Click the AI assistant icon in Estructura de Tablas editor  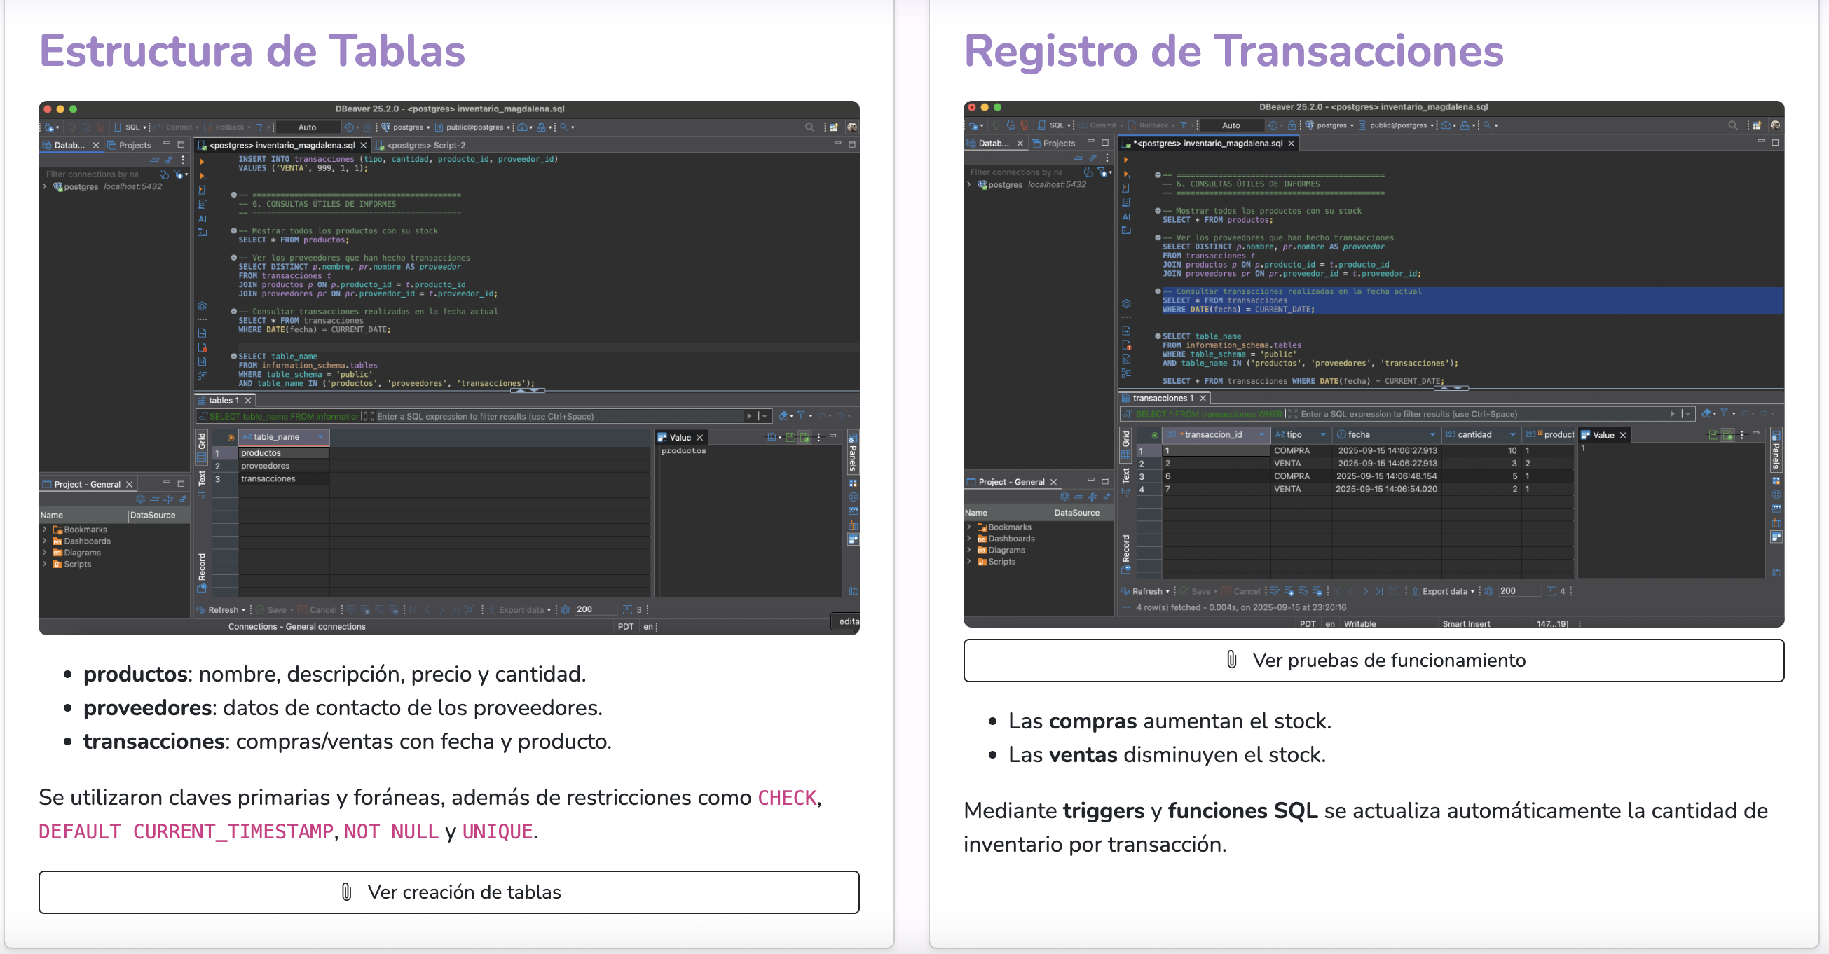(x=202, y=219)
